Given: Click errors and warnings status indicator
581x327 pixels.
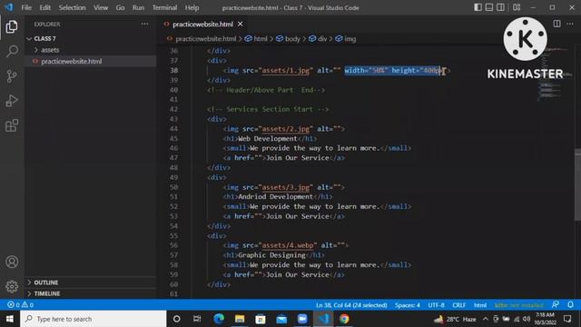Looking at the screenshot, I should tap(20, 305).
